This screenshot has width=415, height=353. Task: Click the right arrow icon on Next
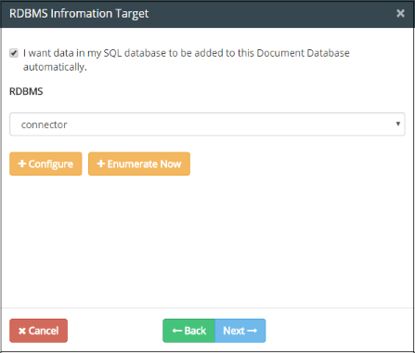tap(253, 331)
